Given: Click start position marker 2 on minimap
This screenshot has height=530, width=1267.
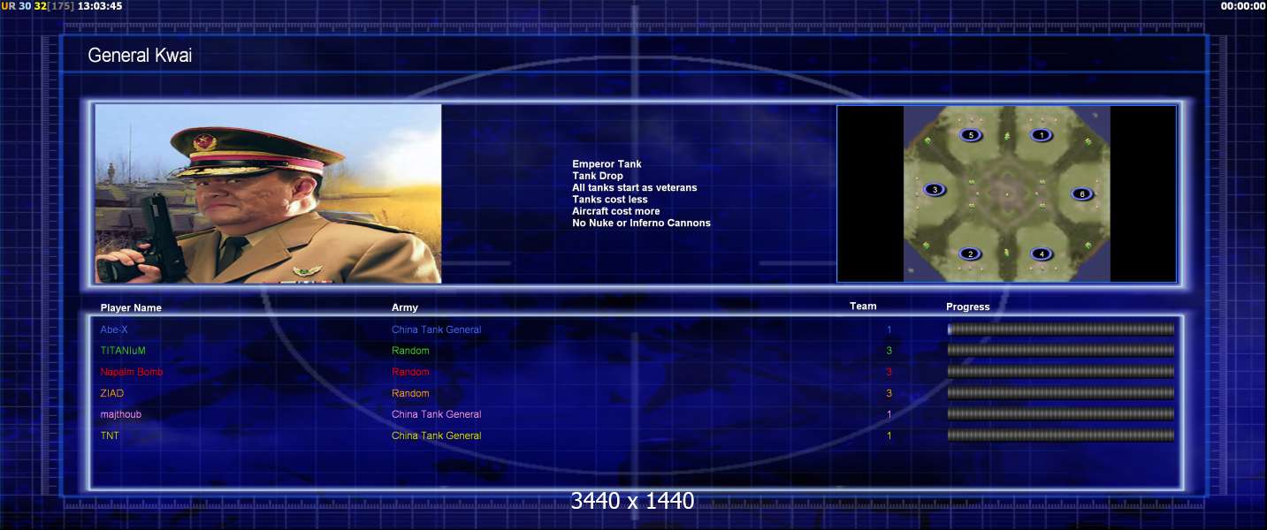Looking at the screenshot, I should coord(971,254).
